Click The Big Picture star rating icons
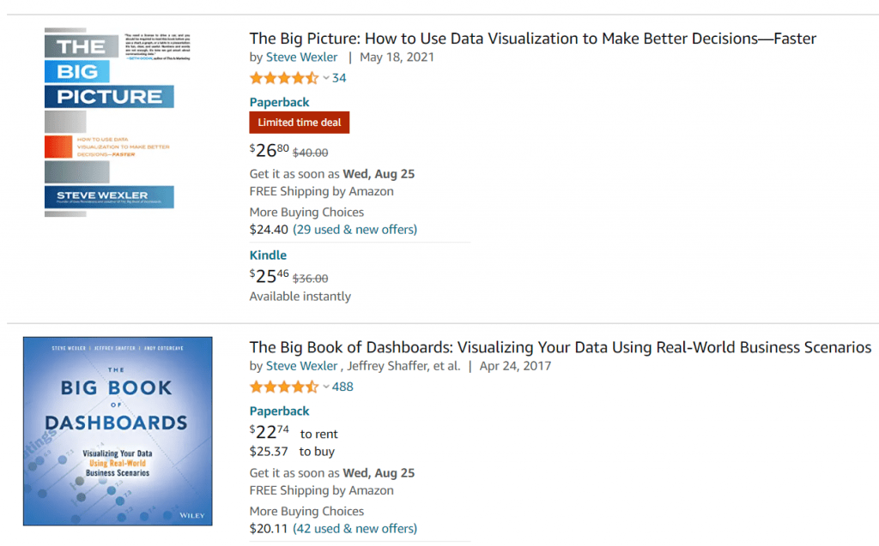The width and height of the screenshot is (879, 546). tap(284, 78)
